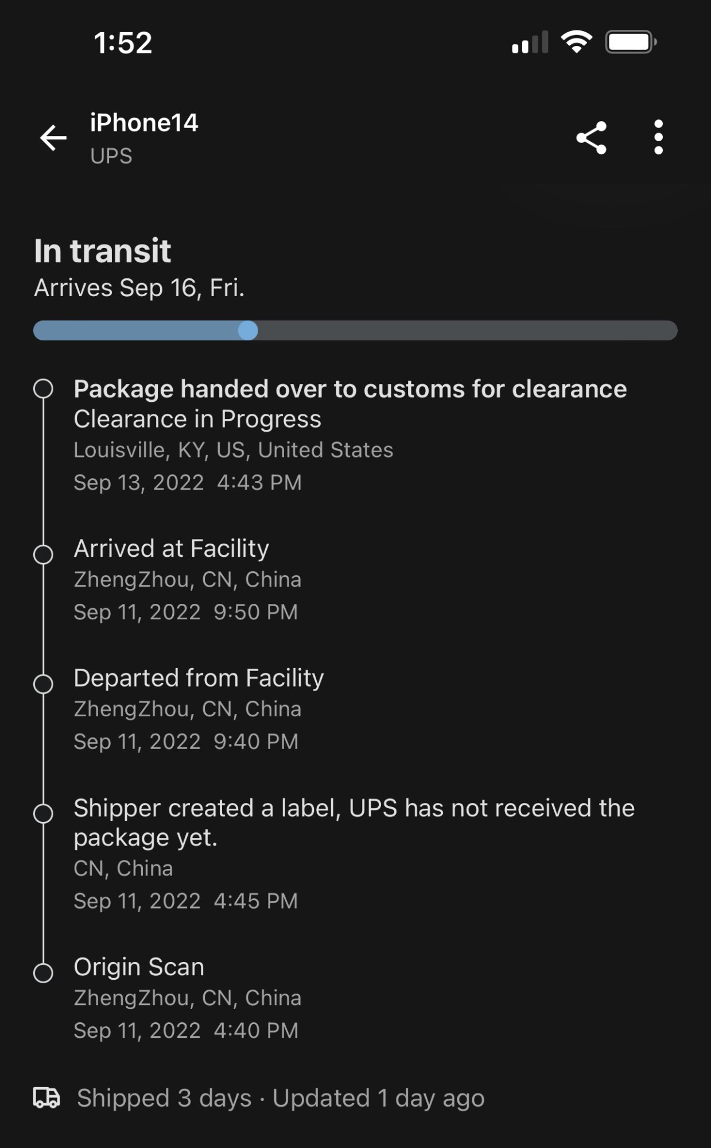Image resolution: width=711 pixels, height=1148 pixels.
Task: Tap the Shipper created label timeline marker
Action: (43, 813)
